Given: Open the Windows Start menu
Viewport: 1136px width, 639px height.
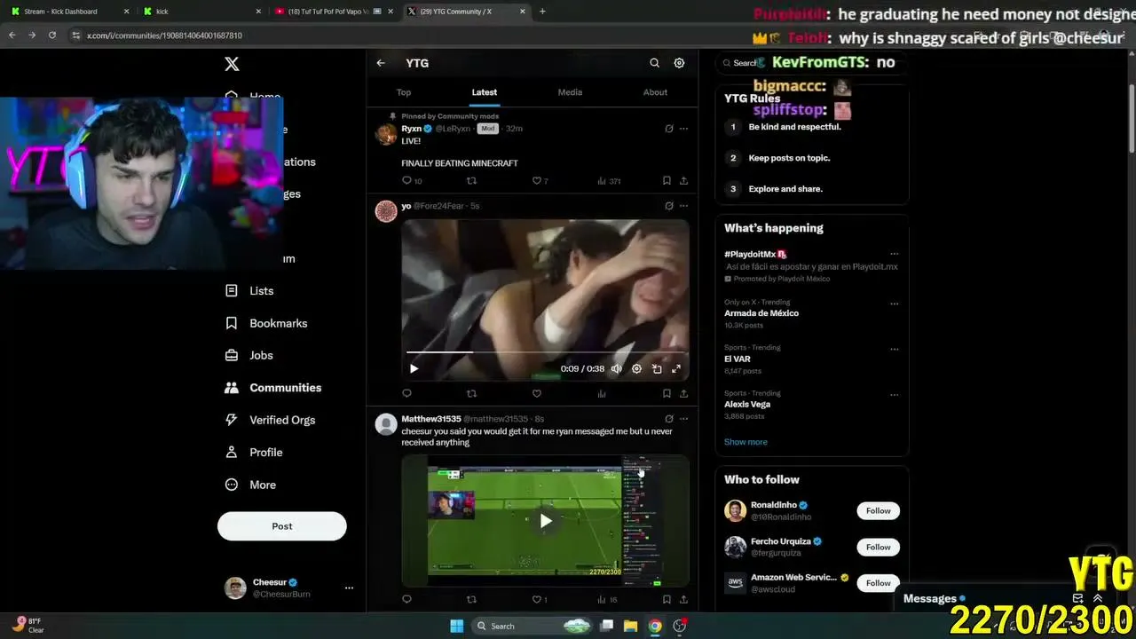Looking at the screenshot, I should 456,626.
